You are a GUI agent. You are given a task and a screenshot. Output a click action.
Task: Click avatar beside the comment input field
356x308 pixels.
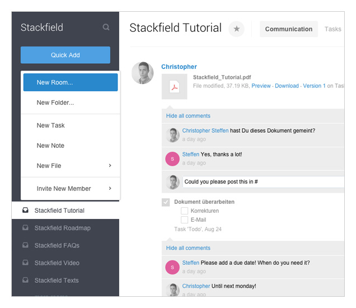pos(172,182)
